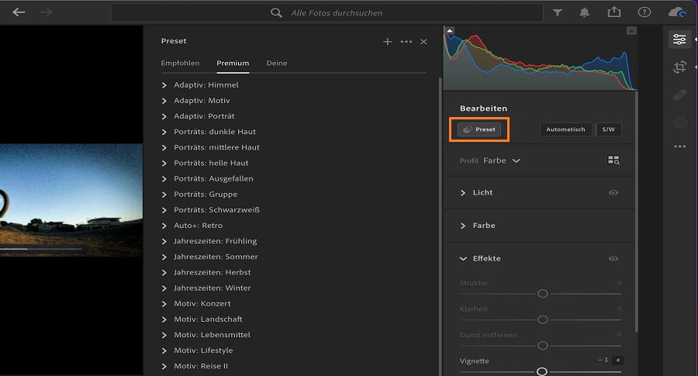The image size is (698, 376).
Task: Click the Vignette disclosure triangle
Action: point(617,360)
